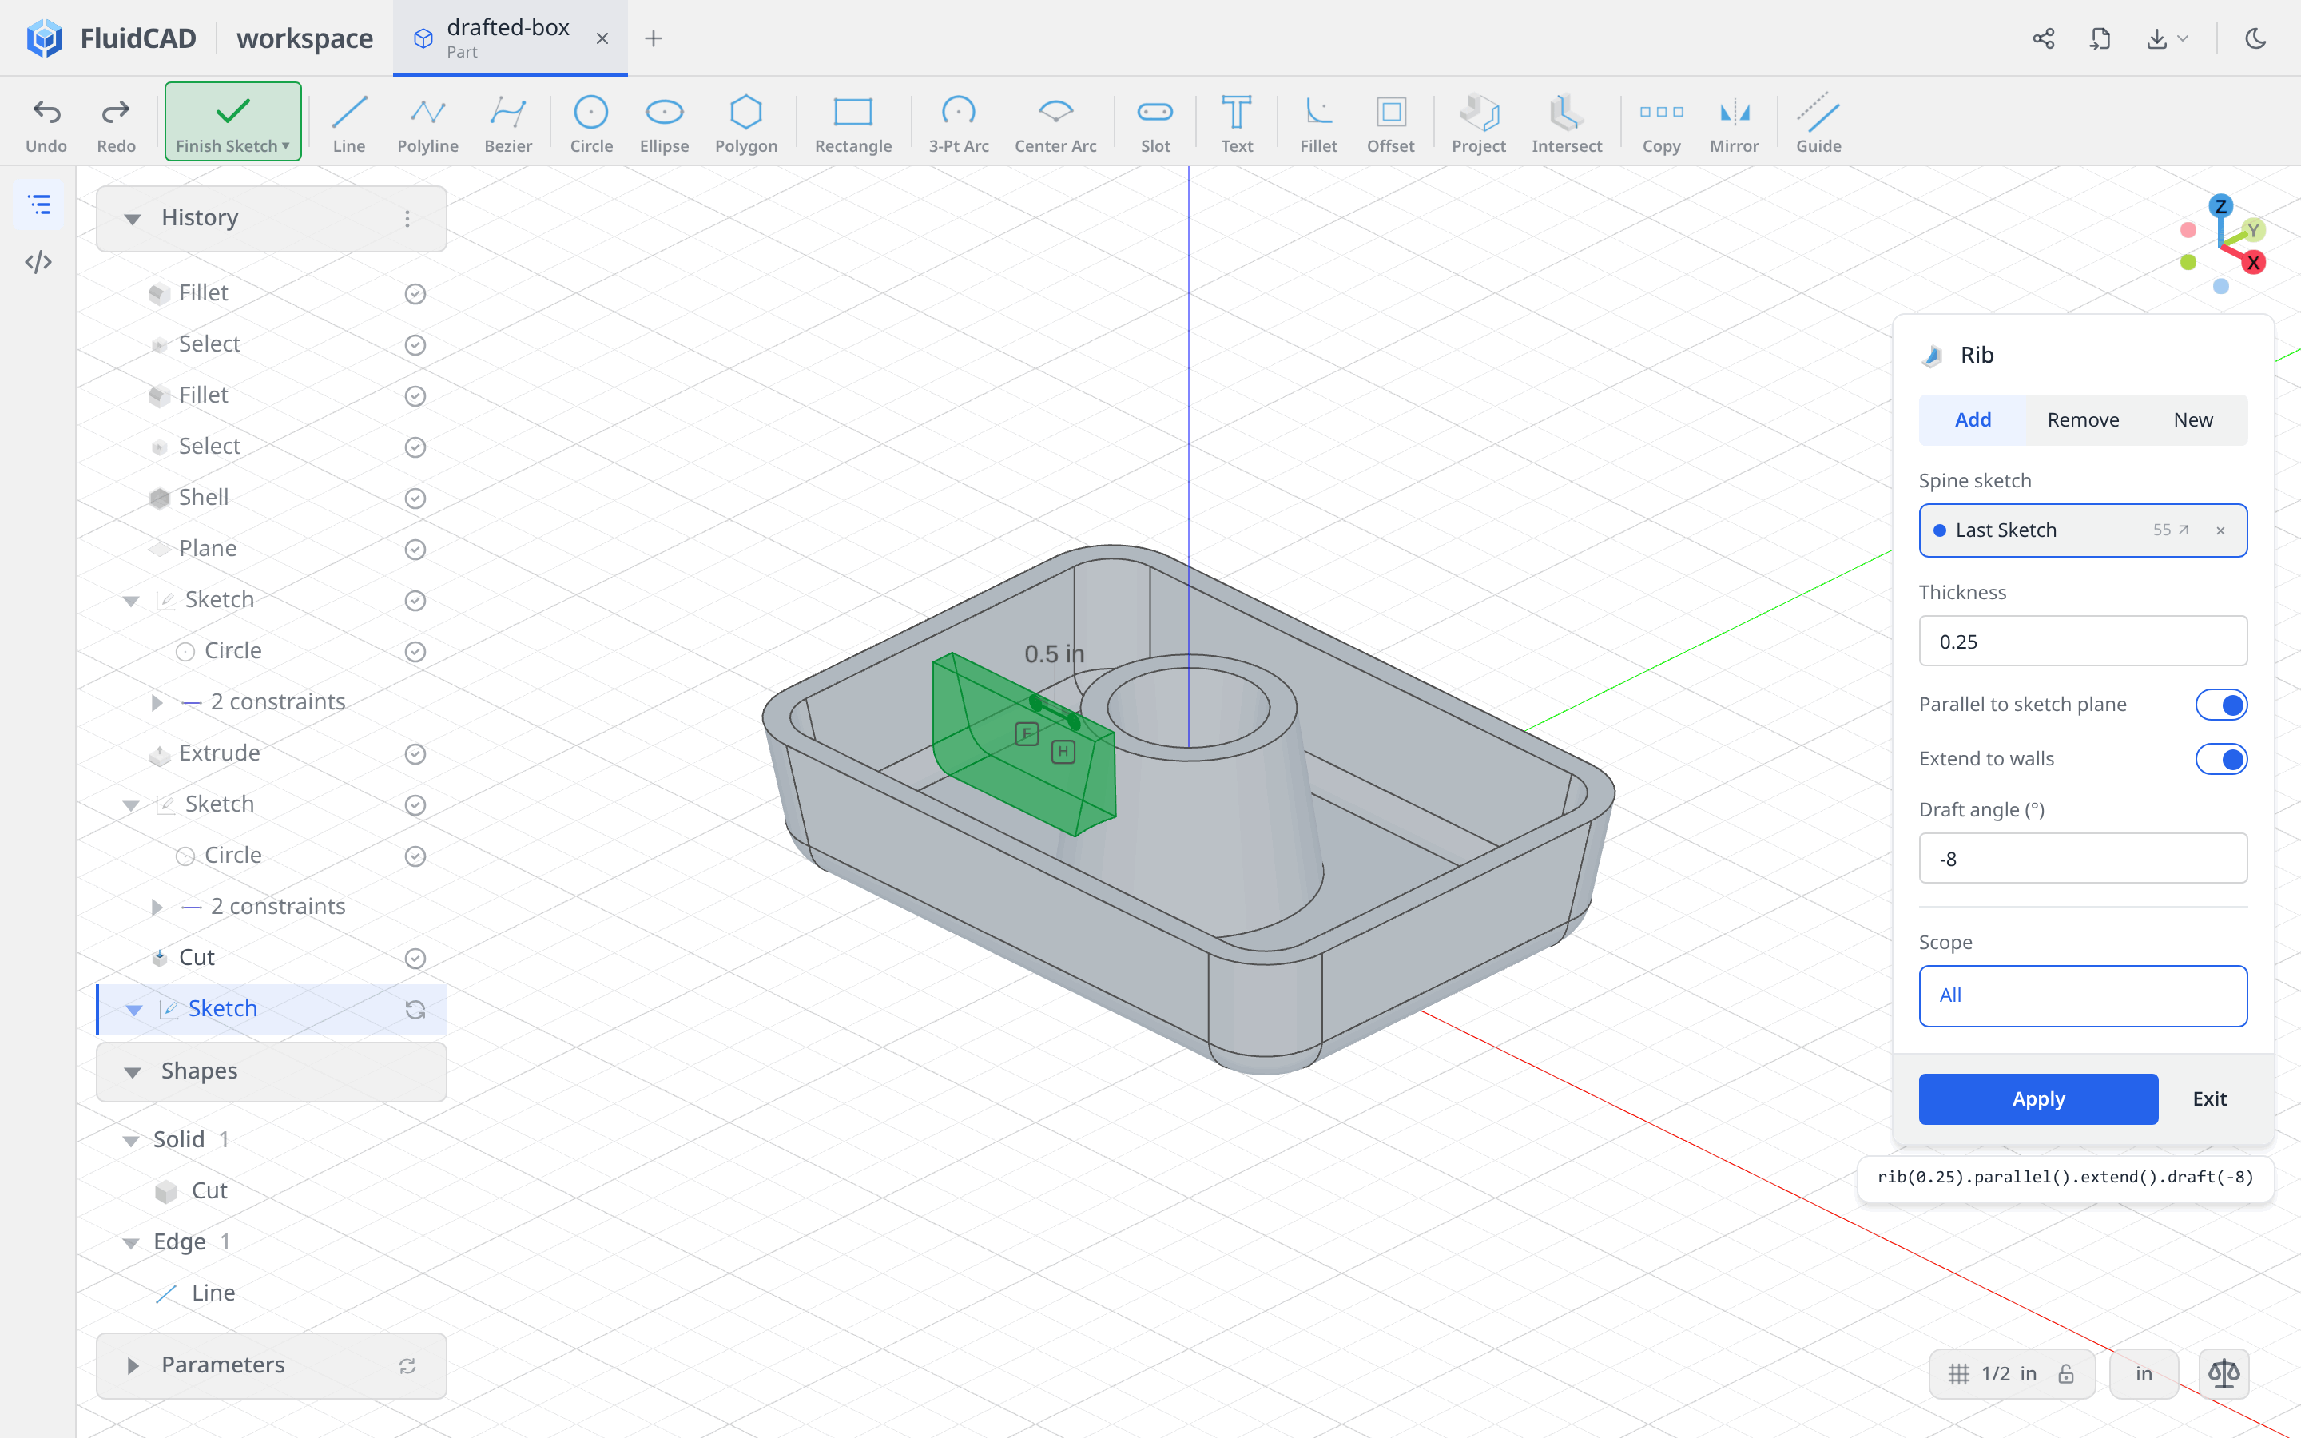Open a new tab with plus

654,38
